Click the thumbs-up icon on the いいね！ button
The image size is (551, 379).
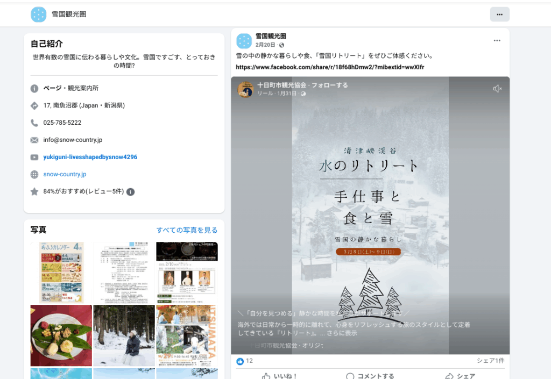[x=266, y=376]
